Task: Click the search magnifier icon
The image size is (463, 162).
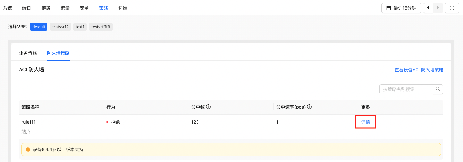Action: [x=438, y=89]
